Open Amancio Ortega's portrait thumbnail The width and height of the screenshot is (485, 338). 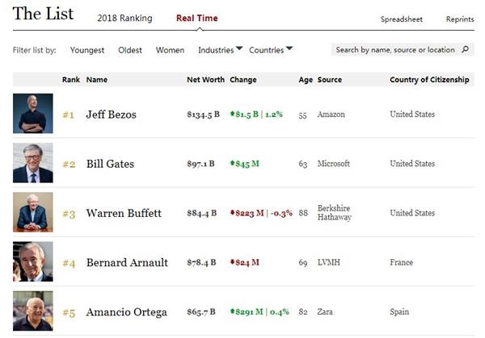33,311
